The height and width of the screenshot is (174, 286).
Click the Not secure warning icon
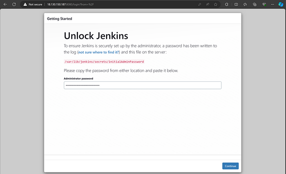click(25, 4)
